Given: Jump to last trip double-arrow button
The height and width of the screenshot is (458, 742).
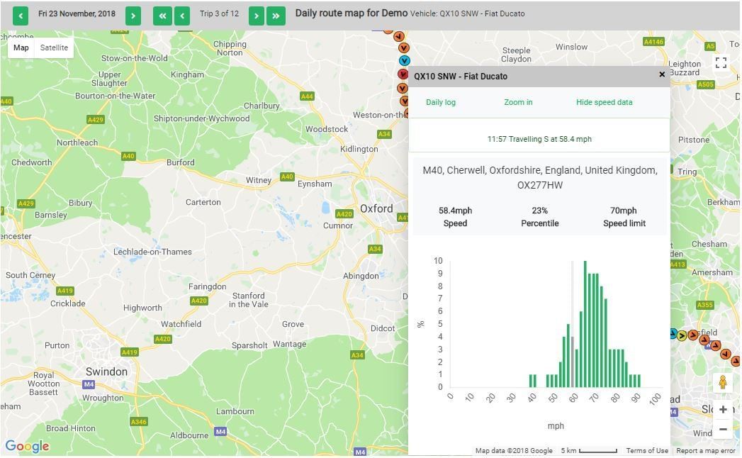Looking at the screenshot, I should (276, 15).
